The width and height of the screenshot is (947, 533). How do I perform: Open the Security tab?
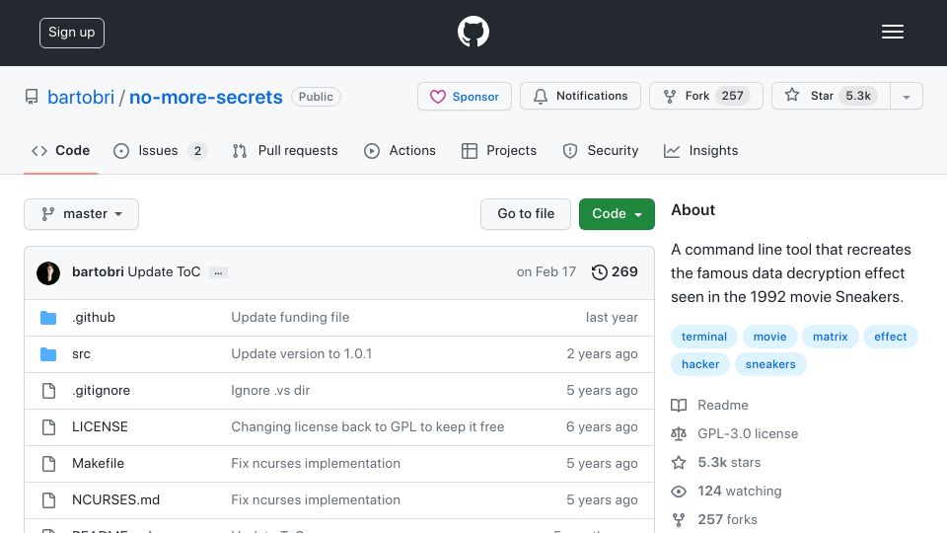coord(601,150)
